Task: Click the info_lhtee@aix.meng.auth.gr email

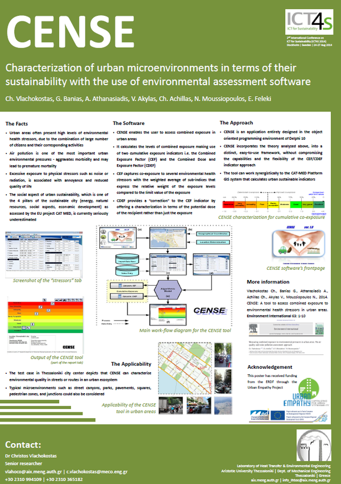Action: click(306, 480)
